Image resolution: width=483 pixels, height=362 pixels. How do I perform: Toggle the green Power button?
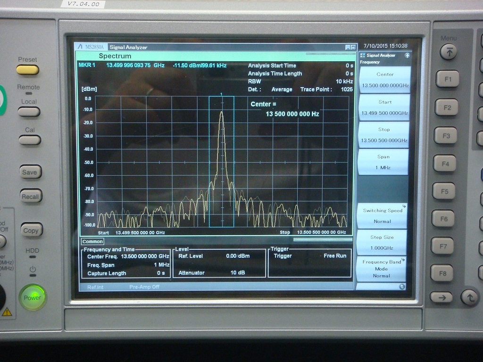coord(33,297)
